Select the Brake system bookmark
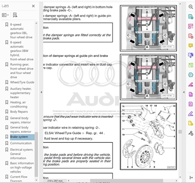This screenshot has width=195, height=183. click(19, 137)
